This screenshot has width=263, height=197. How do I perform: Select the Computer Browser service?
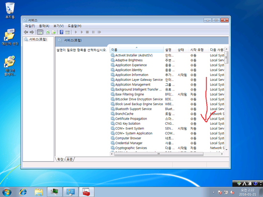click(128, 138)
